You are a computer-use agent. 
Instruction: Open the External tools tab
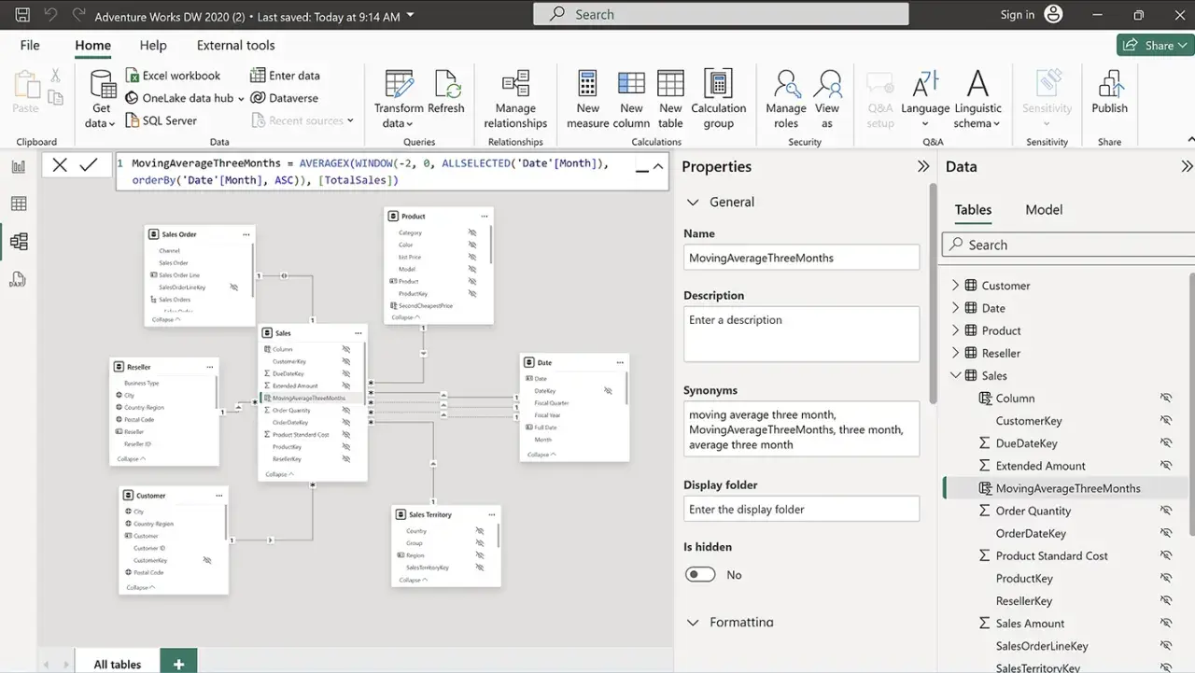pyautogui.click(x=236, y=45)
